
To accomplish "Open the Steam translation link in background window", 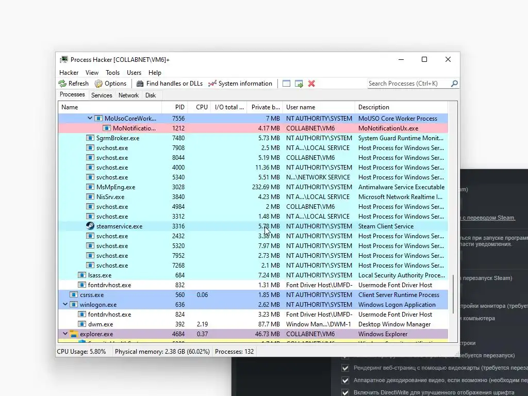I will tap(488, 218).
